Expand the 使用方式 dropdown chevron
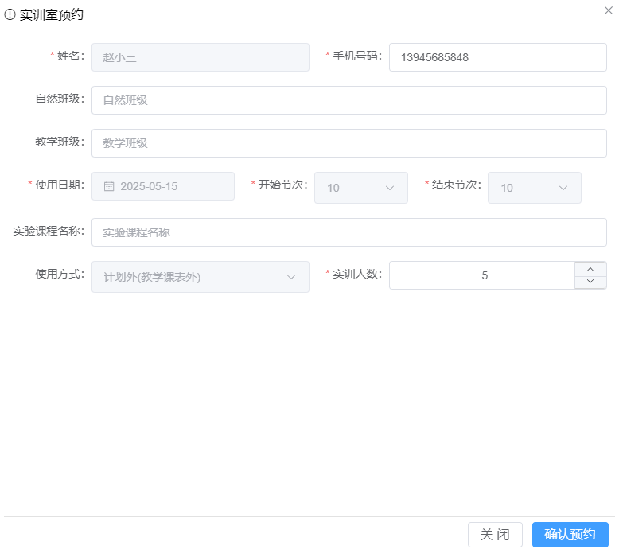Viewport: 619px width, 557px height. (291, 277)
